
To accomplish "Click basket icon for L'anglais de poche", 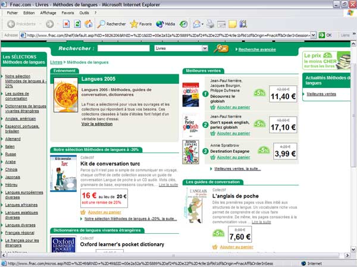I will 215,247.
